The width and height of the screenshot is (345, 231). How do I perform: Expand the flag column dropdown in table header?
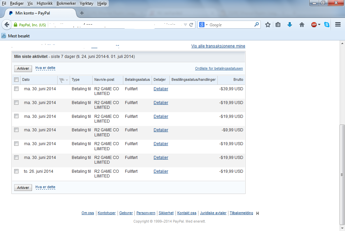click(x=67, y=80)
